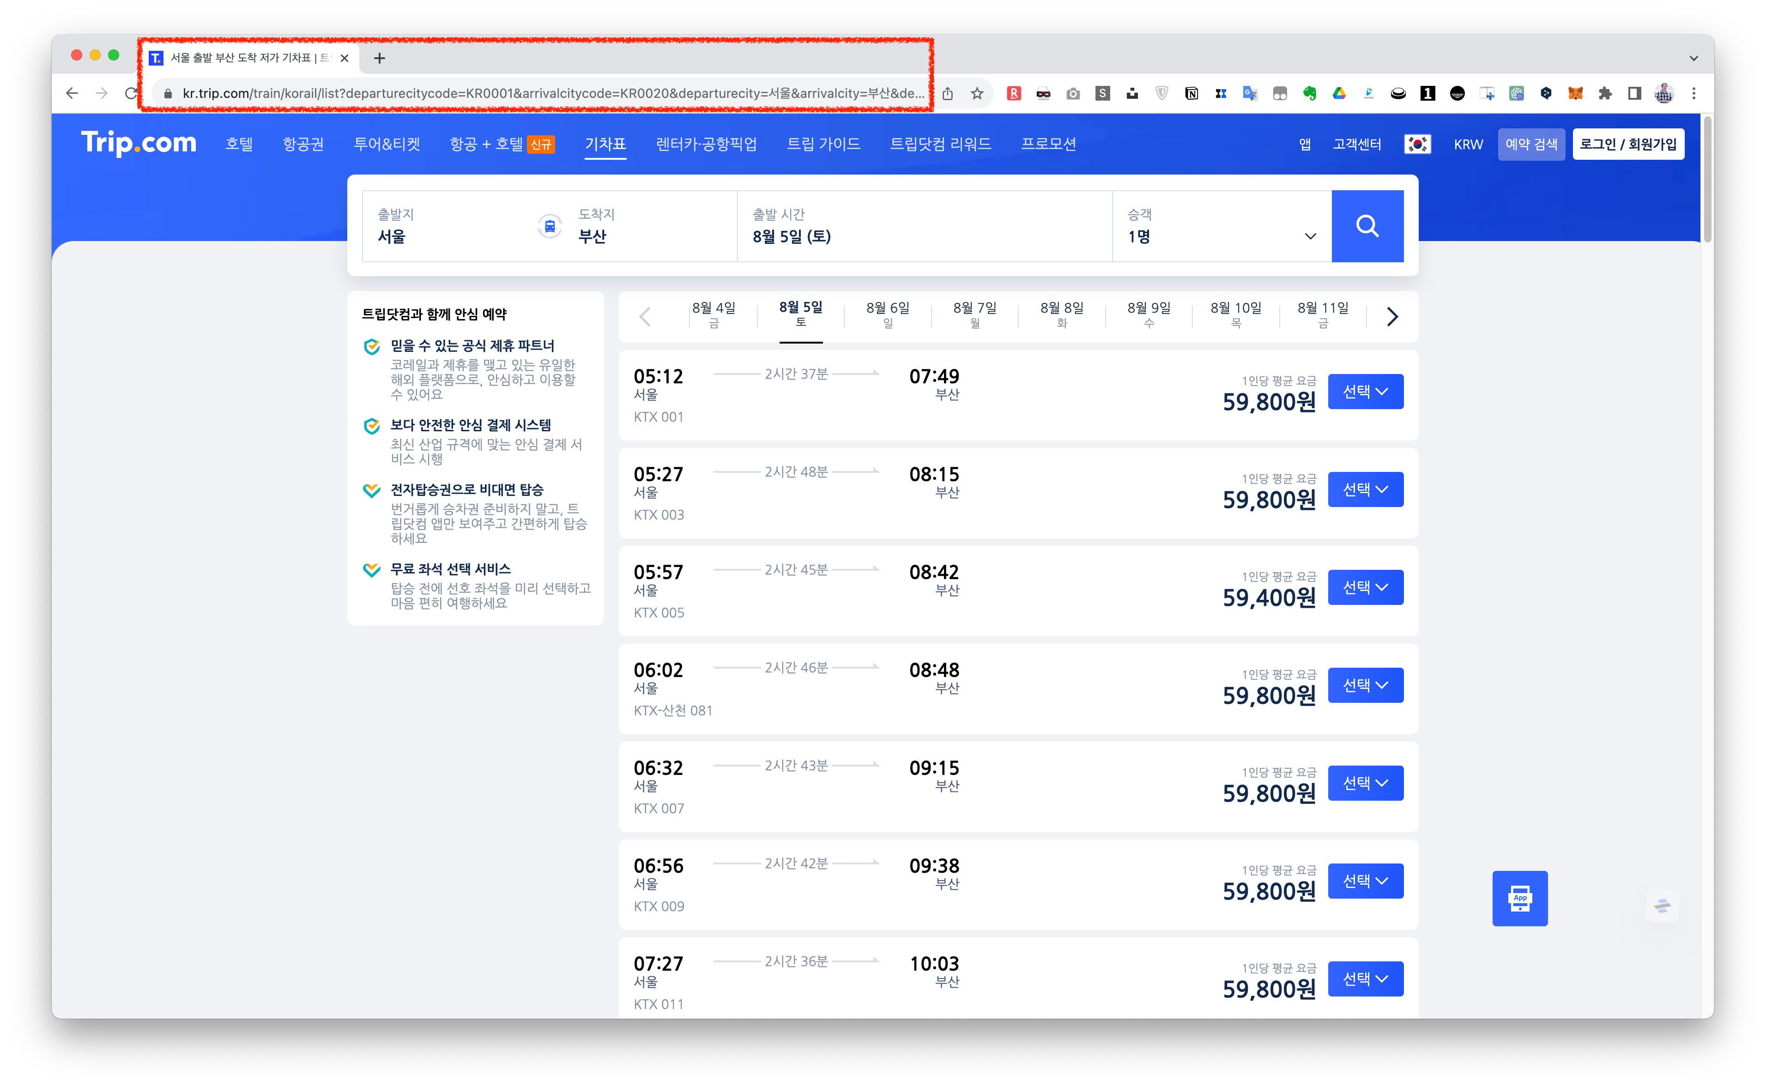Bookmark this page with the star icon
The image size is (1766, 1087).
coord(977,93)
